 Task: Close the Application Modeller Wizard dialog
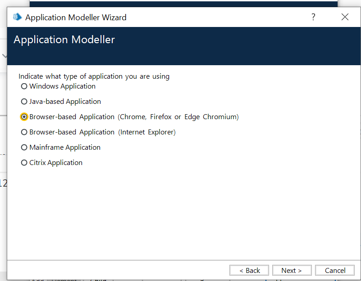pos(345,17)
